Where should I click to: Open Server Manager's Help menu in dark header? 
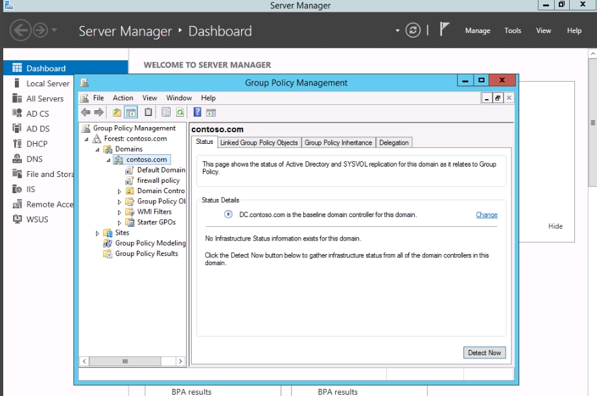point(574,30)
